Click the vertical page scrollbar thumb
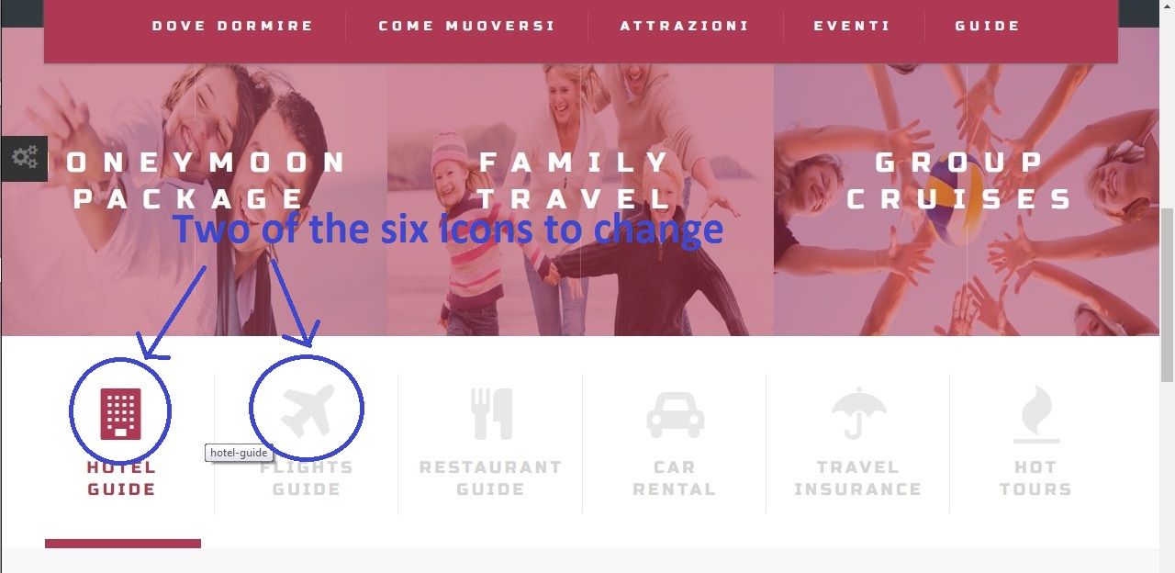 click(1167, 294)
